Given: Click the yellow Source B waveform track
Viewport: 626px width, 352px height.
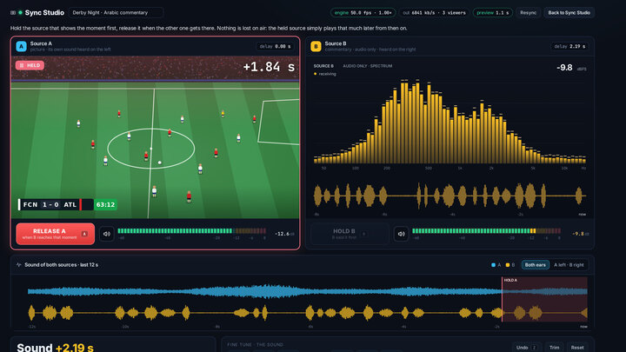Looking at the screenshot, I should coord(308,313).
